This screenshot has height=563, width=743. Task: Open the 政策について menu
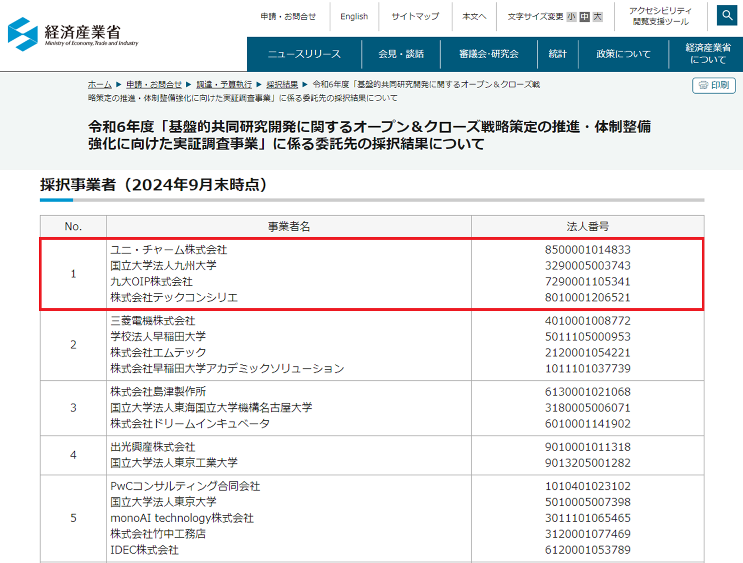(623, 54)
